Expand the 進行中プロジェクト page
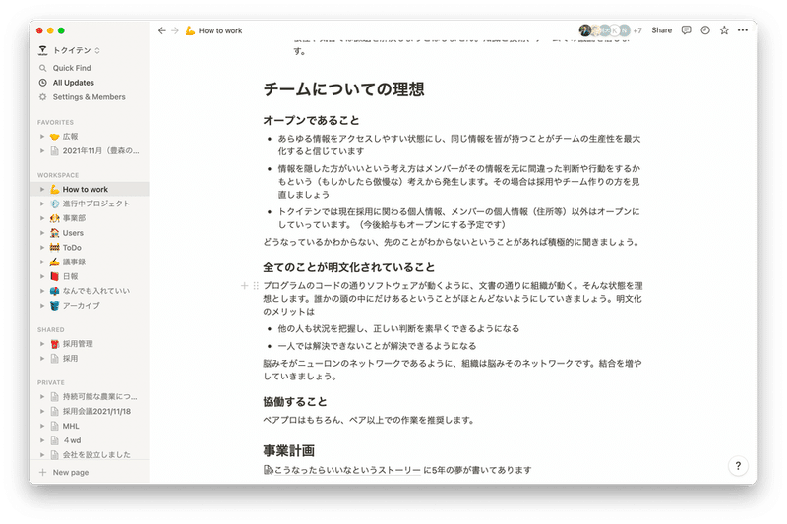787x524 pixels. (x=42, y=204)
